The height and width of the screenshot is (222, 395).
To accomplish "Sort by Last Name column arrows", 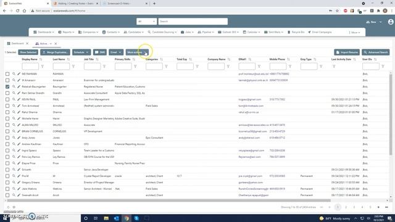I will click(x=69, y=59).
